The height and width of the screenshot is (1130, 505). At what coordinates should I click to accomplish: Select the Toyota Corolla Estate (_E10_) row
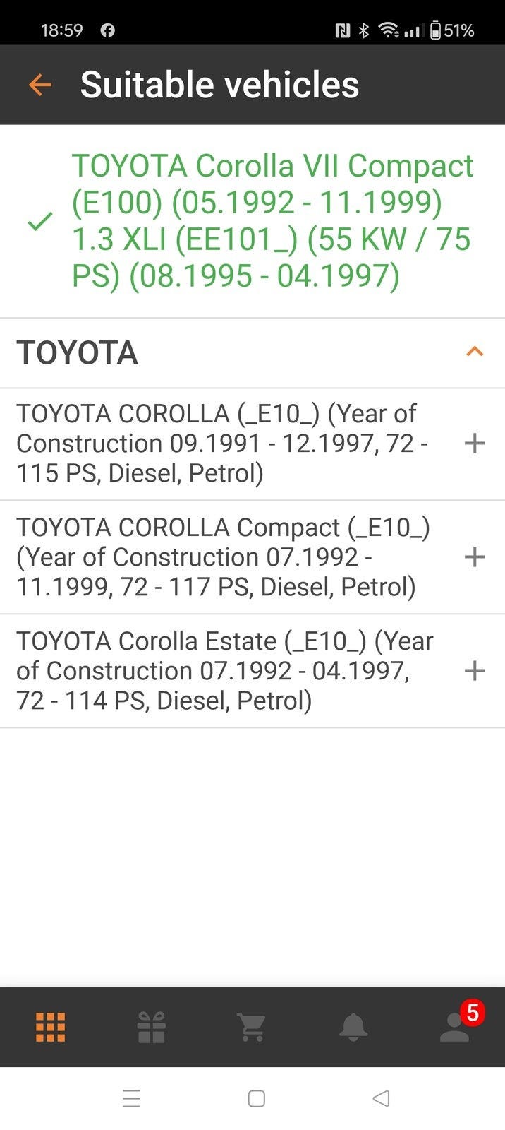(222, 671)
